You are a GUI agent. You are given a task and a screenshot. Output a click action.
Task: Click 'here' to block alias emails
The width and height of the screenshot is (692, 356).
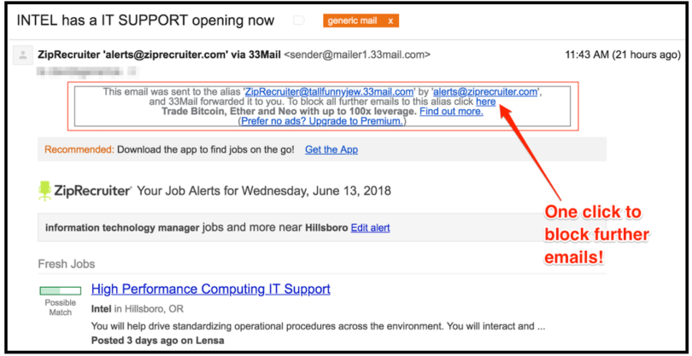click(485, 102)
